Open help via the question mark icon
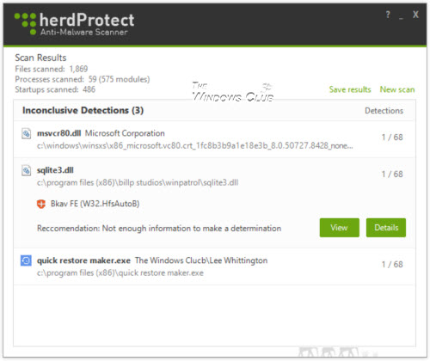The image size is (430, 361). tap(388, 15)
